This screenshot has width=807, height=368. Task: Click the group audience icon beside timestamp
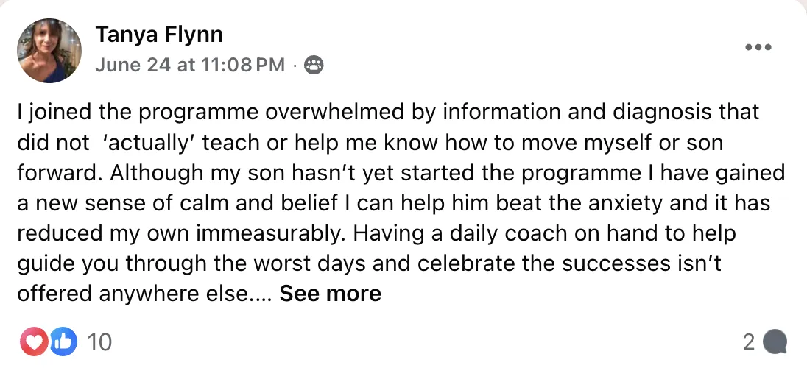pos(314,66)
